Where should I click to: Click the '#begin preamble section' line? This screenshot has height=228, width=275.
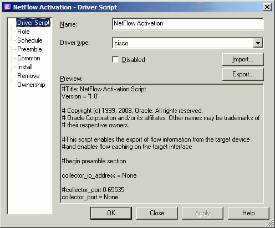click(94, 161)
